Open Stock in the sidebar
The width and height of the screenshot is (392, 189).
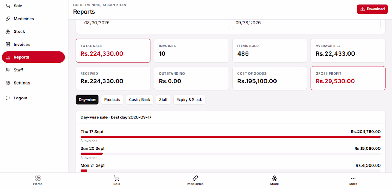(x=33, y=31)
